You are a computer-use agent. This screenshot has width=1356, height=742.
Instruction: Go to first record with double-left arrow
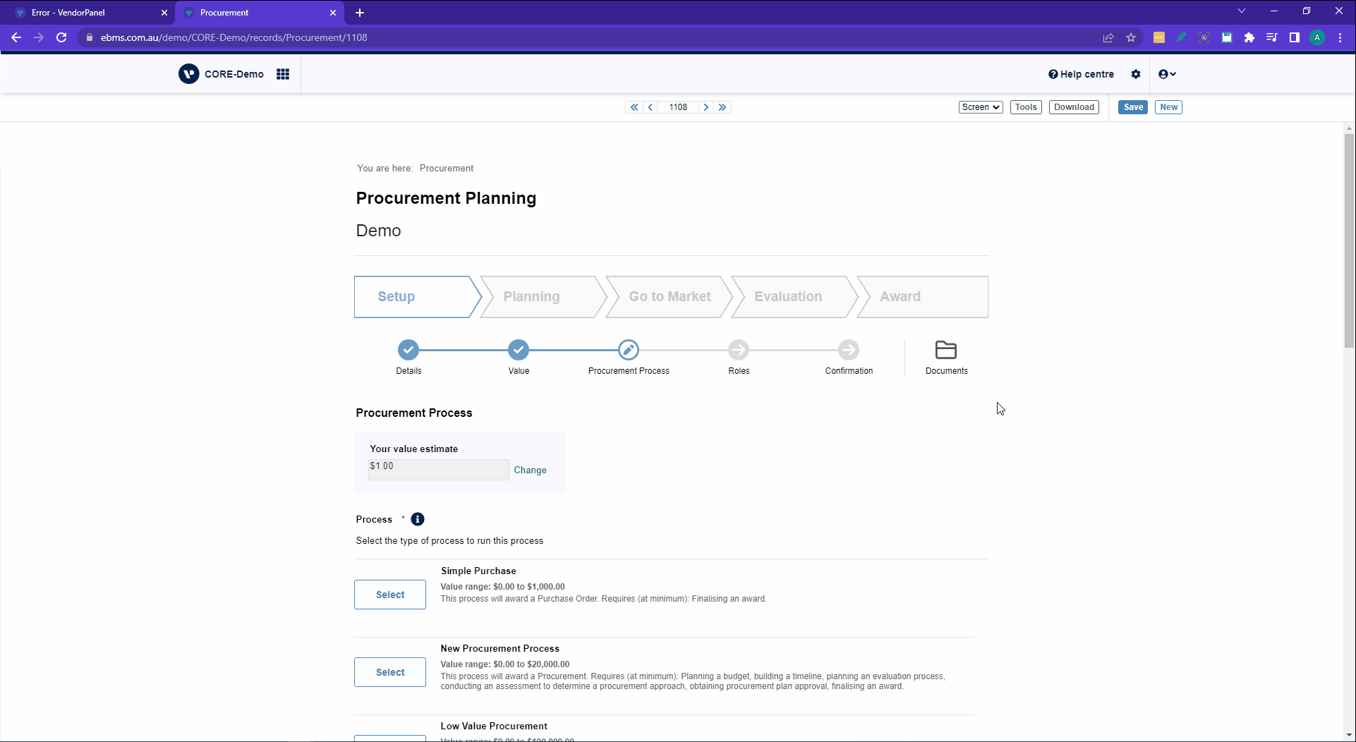634,107
